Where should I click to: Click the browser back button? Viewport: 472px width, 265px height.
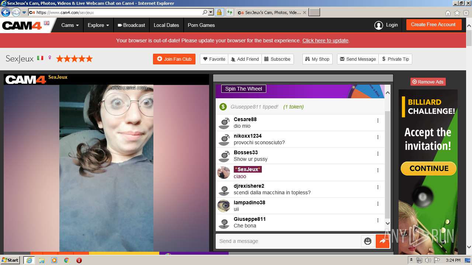(x=6, y=13)
